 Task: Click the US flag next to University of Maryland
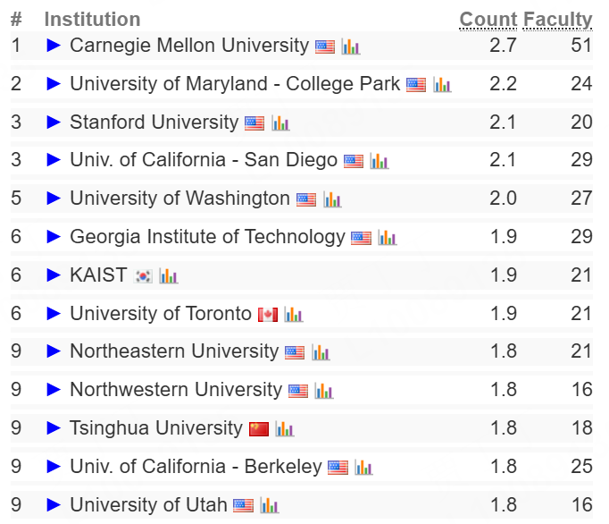pyautogui.click(x=416, y=85)
